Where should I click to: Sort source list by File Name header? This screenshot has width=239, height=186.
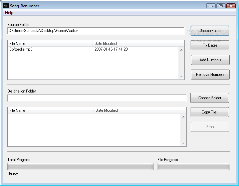coord(50,44)
